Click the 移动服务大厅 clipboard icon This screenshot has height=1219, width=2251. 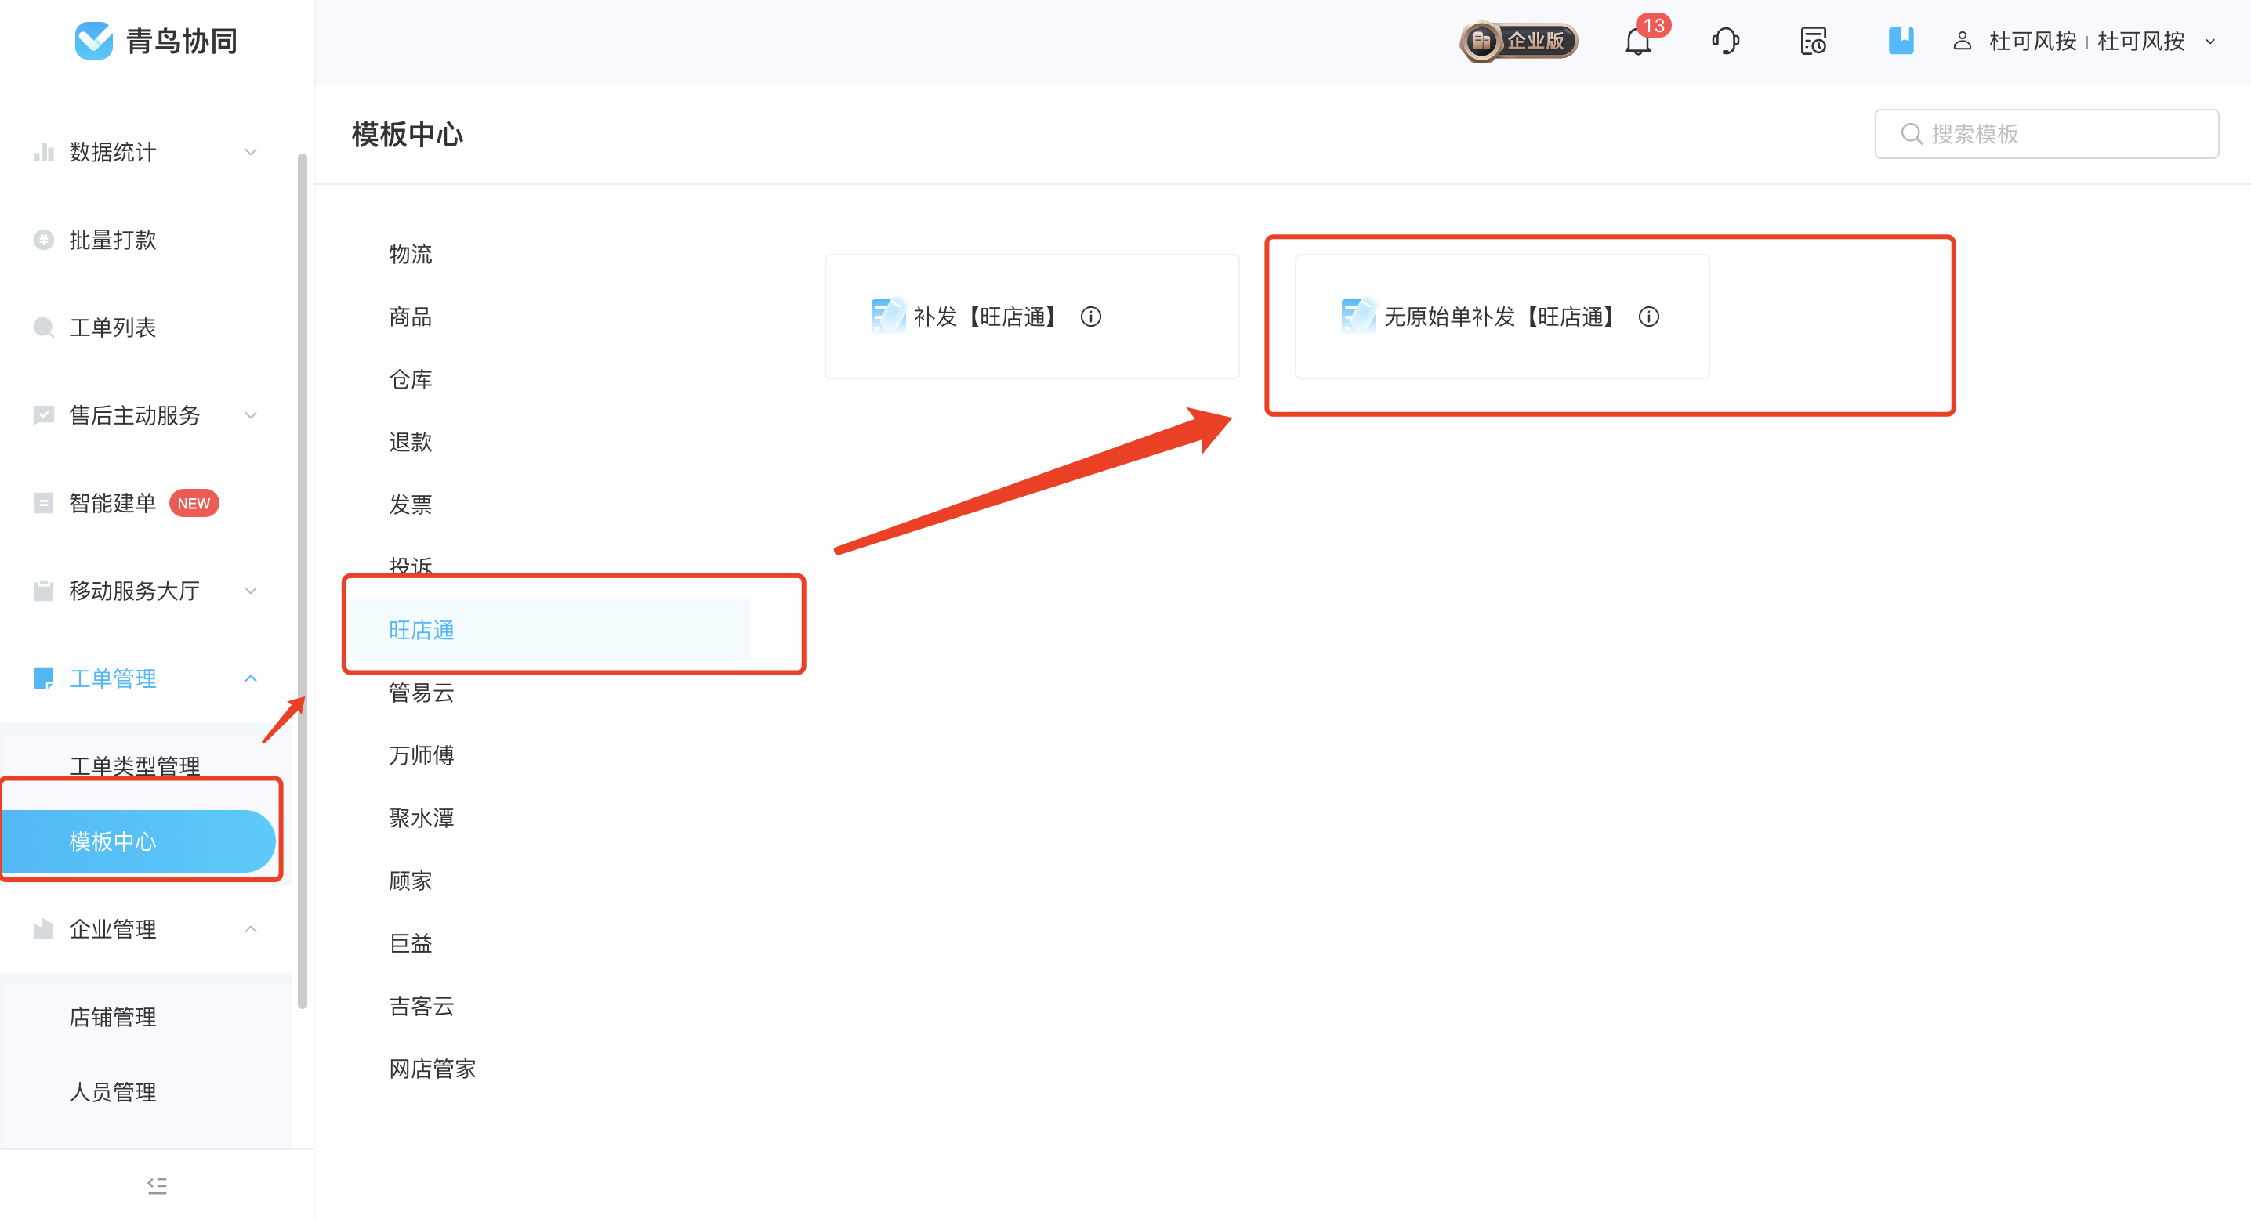(x=44, y=590)
